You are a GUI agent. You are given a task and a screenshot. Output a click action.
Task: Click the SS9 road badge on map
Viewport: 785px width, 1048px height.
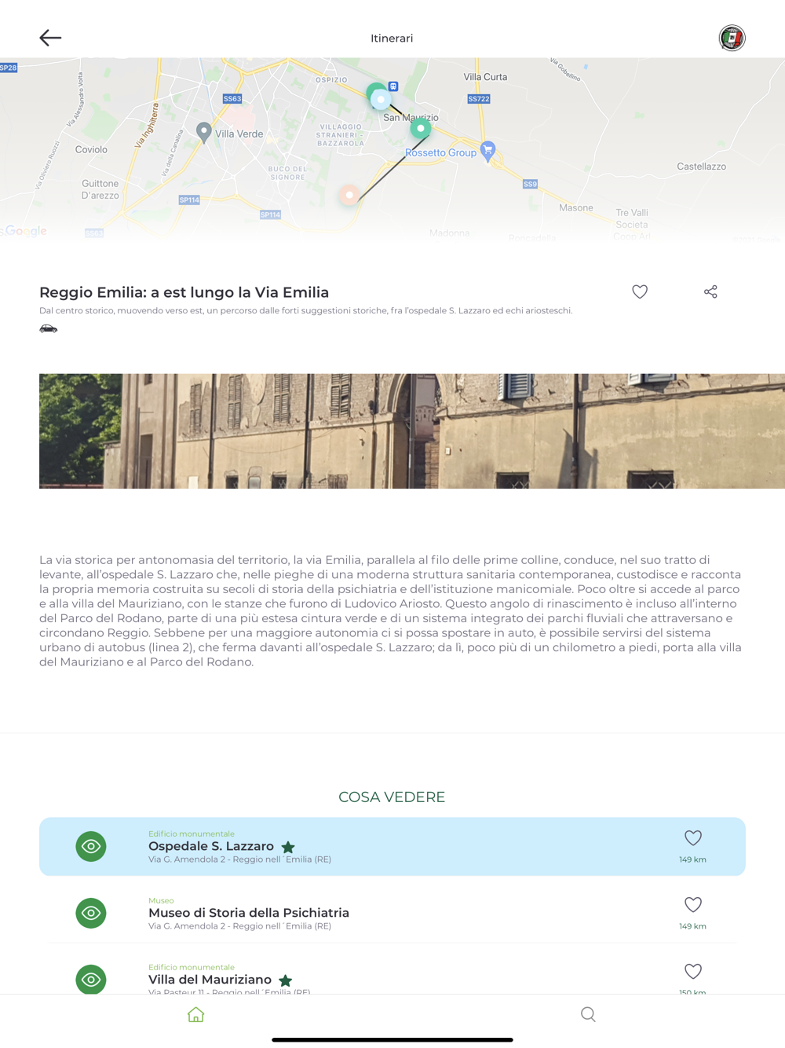tap(531, 184)
